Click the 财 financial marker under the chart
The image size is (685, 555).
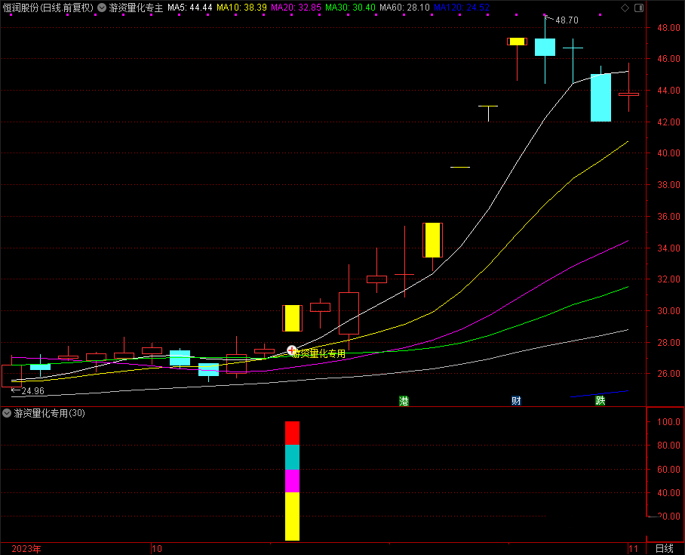516,401
